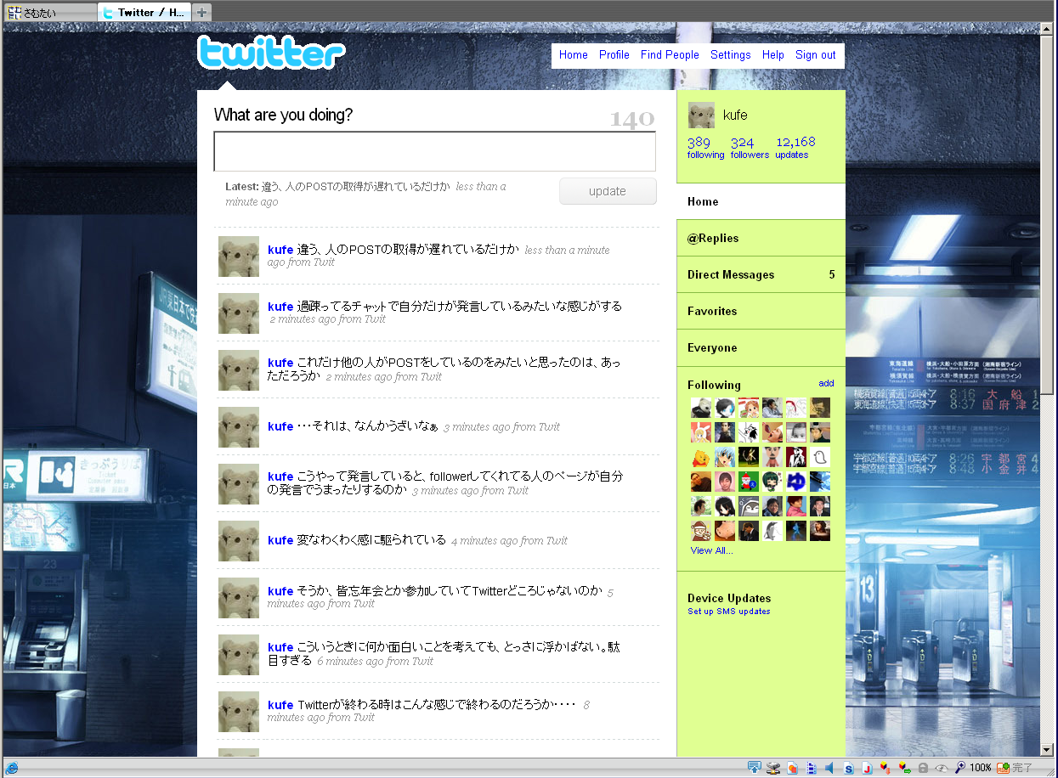
Task: Click kufe link on そうか、皆忘年会 tweet
Action: coord(280,591)
